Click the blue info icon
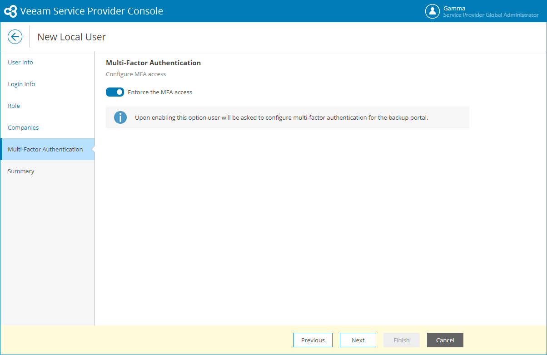Viewport: 547px width, 355px height. 120,117
